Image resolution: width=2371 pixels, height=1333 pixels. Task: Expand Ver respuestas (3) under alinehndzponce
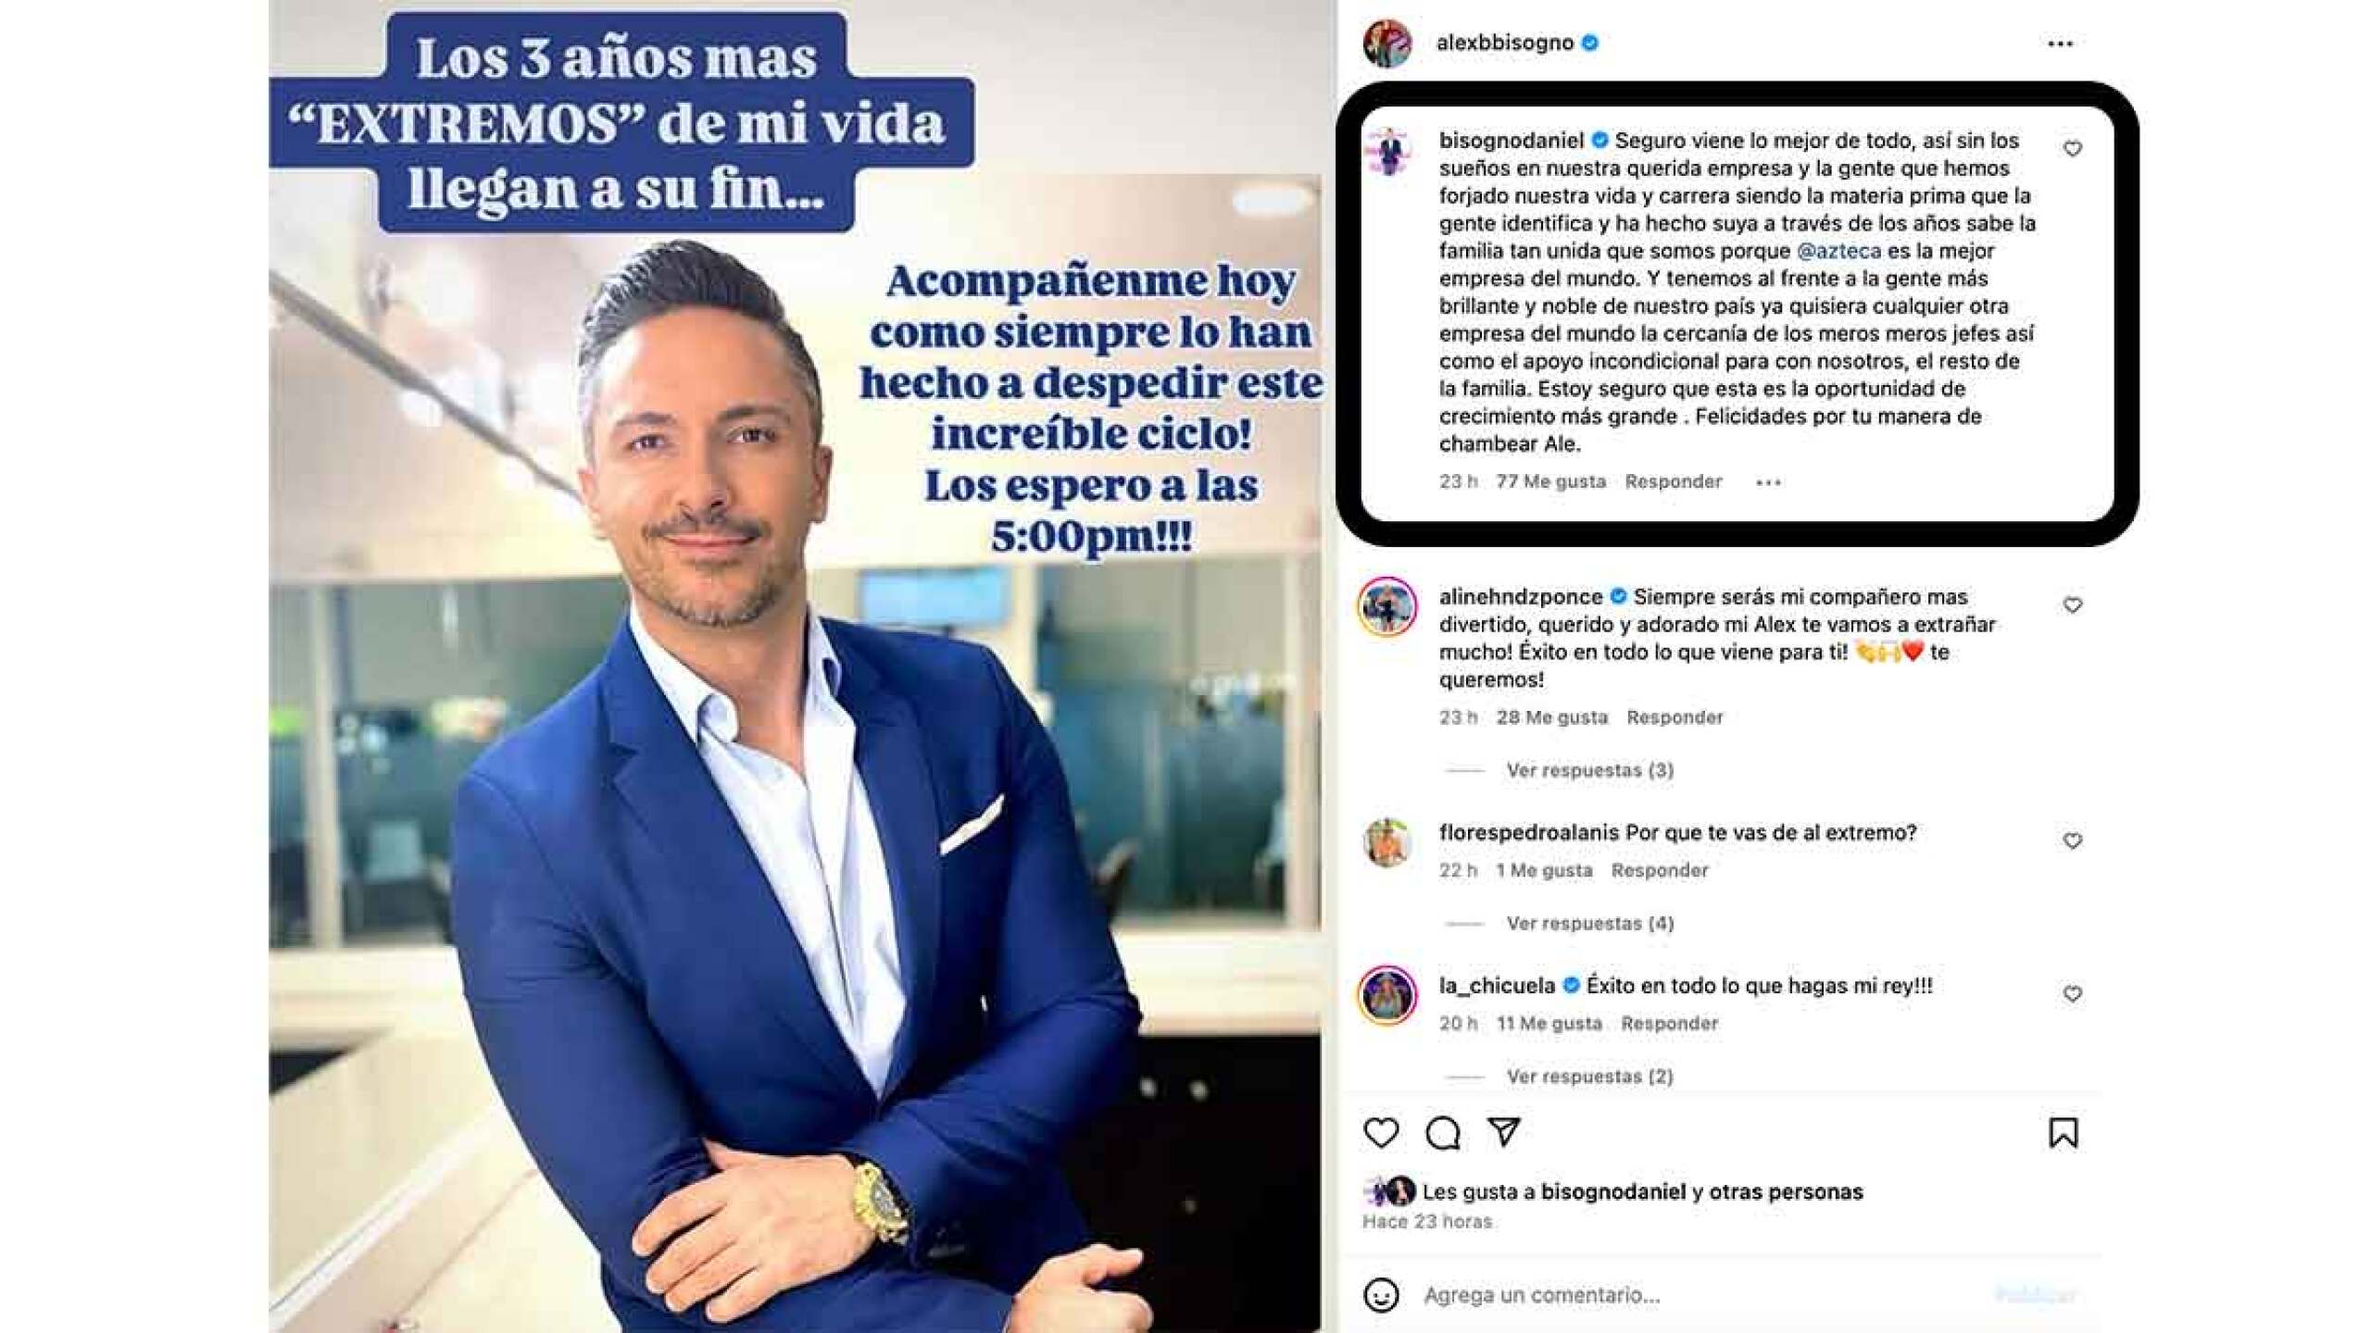tap(1589, 770)
